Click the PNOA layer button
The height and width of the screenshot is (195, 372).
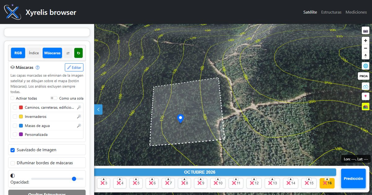pyautogui.click(x=363, y=76)
